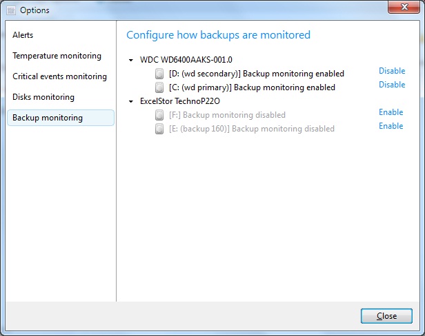Enable backup monitoring for E: backup 160
Screen dimensions: 425x336
(x=391, y=126)
